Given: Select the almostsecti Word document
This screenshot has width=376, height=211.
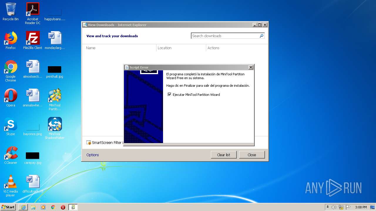Looking at the screenshot, I should pos(33,69).
